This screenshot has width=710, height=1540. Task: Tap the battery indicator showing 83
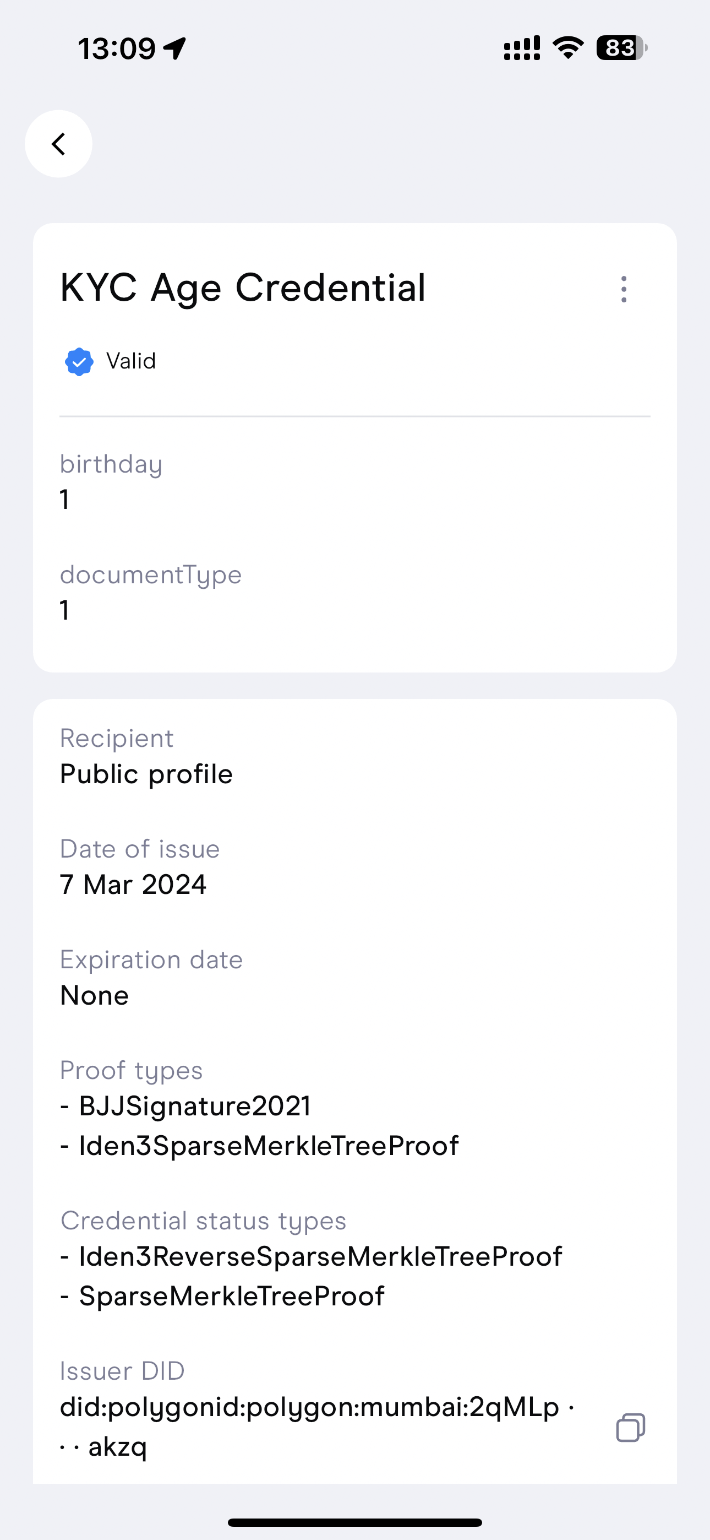point(621,48)
